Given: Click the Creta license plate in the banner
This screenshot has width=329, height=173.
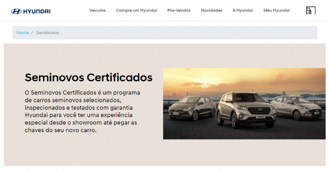Looking at the screenshot, I should click(260, 116).
